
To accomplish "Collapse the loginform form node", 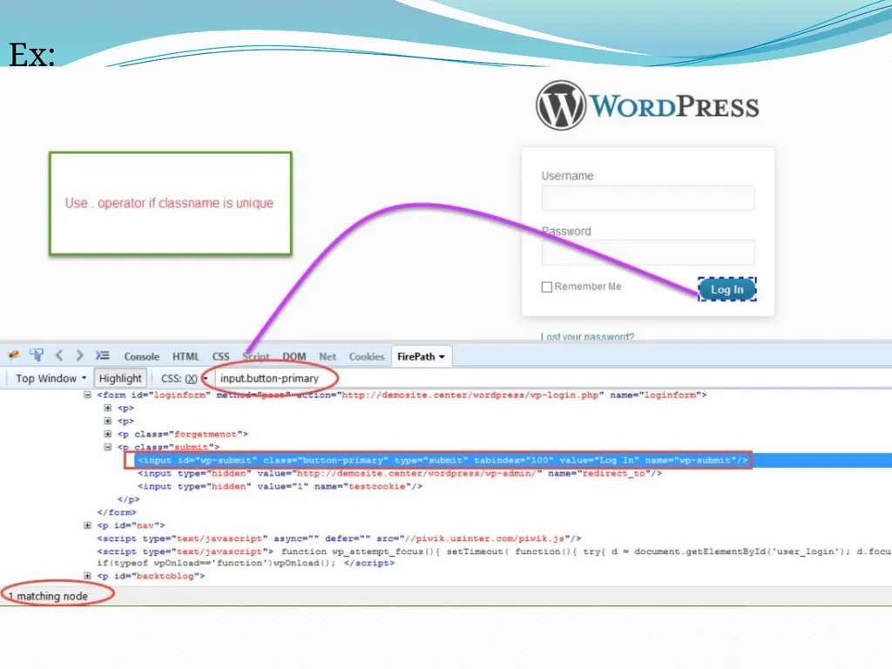I will (x=88, y=395).
